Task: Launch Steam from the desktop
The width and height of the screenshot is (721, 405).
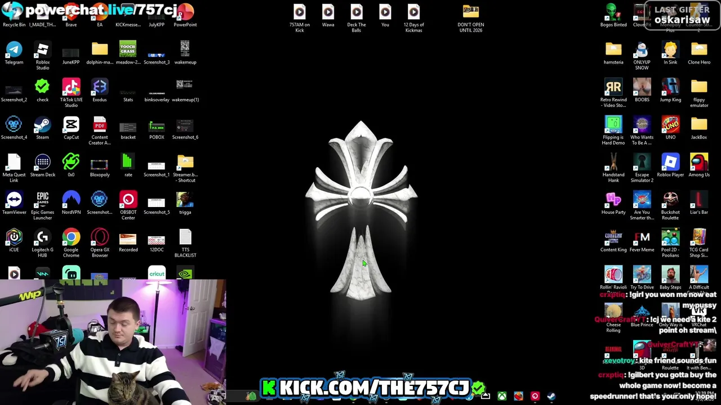Action: 42,128
